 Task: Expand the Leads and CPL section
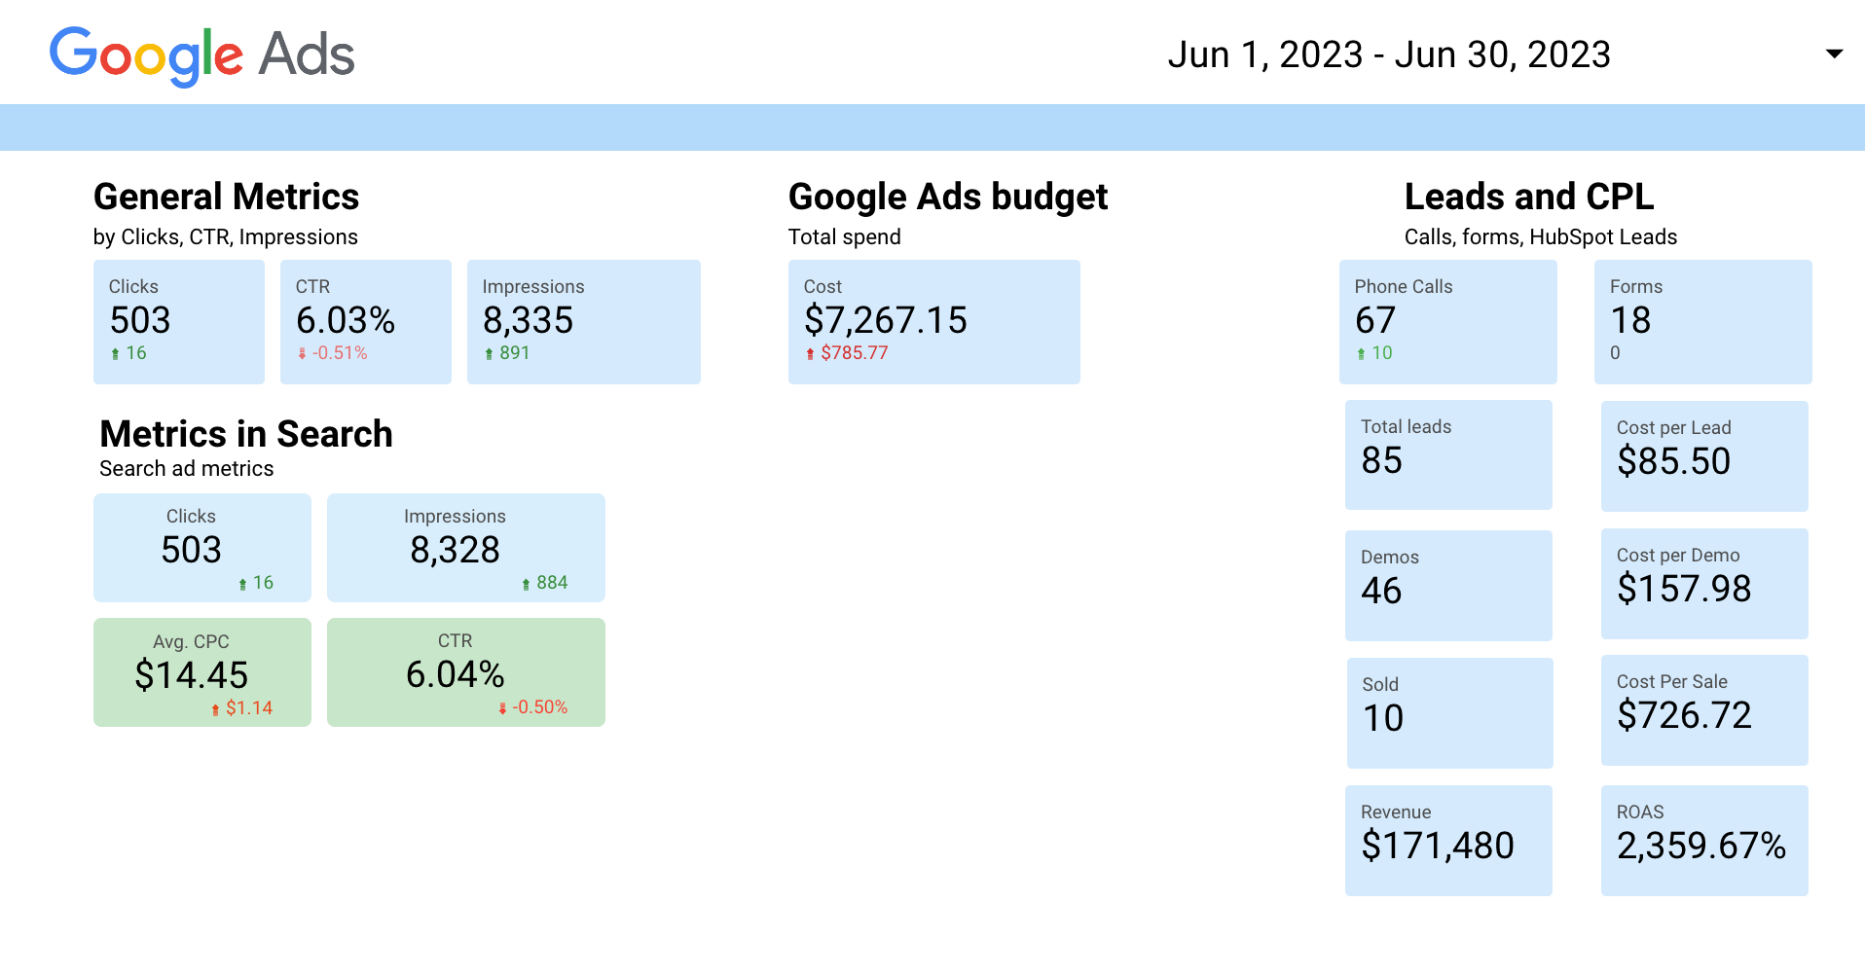(x=1528, y=197)
